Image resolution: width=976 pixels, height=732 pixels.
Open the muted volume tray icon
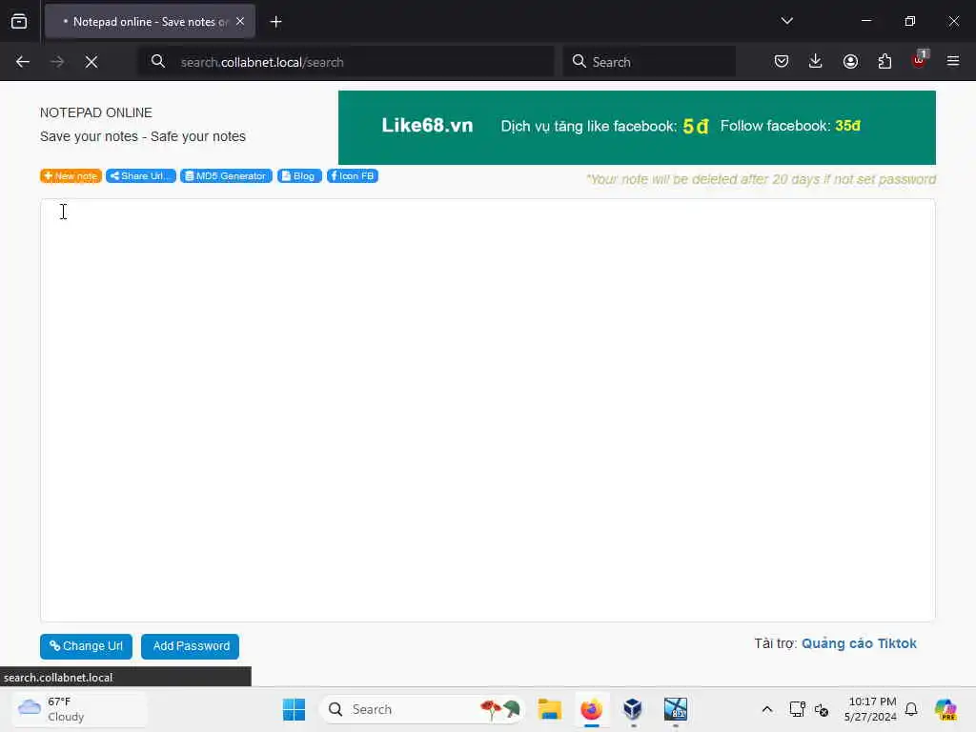[x=822, y=709]
